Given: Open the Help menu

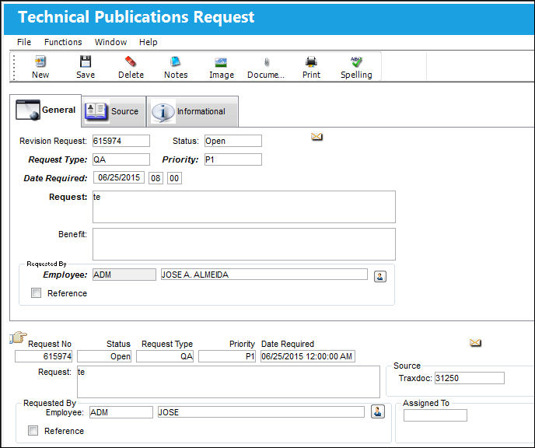Looking at the screenshot, I should tap(148, 42).
